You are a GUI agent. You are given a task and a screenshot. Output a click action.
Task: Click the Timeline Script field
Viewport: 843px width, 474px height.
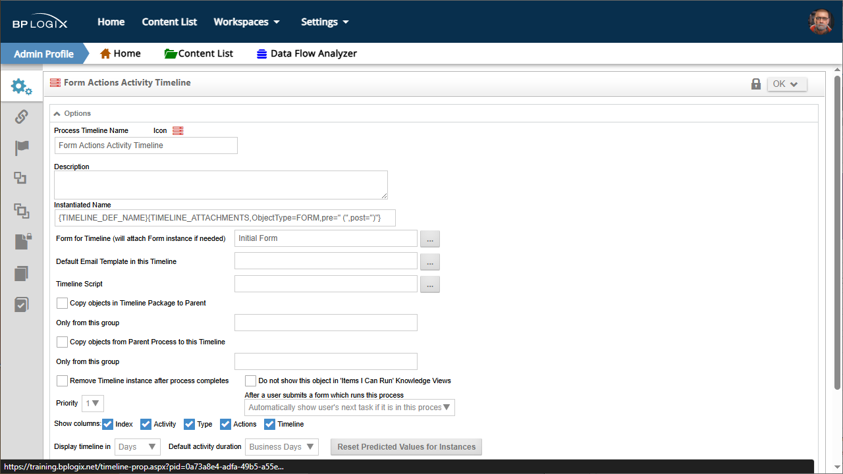pyautogui.click(x=326, y=284)
